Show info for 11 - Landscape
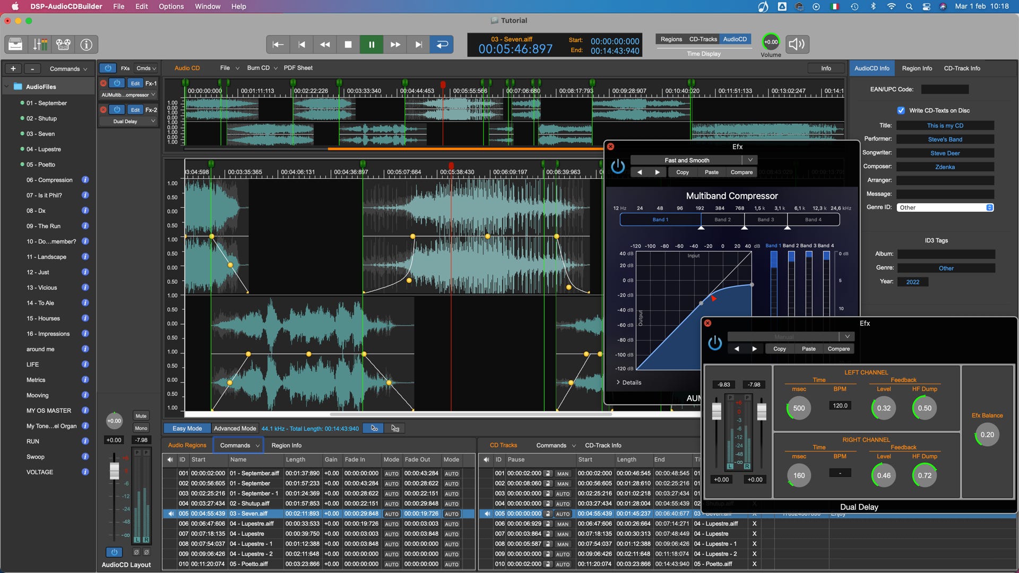The width and height of the screenshot is (1019, 573). point(85,257)
